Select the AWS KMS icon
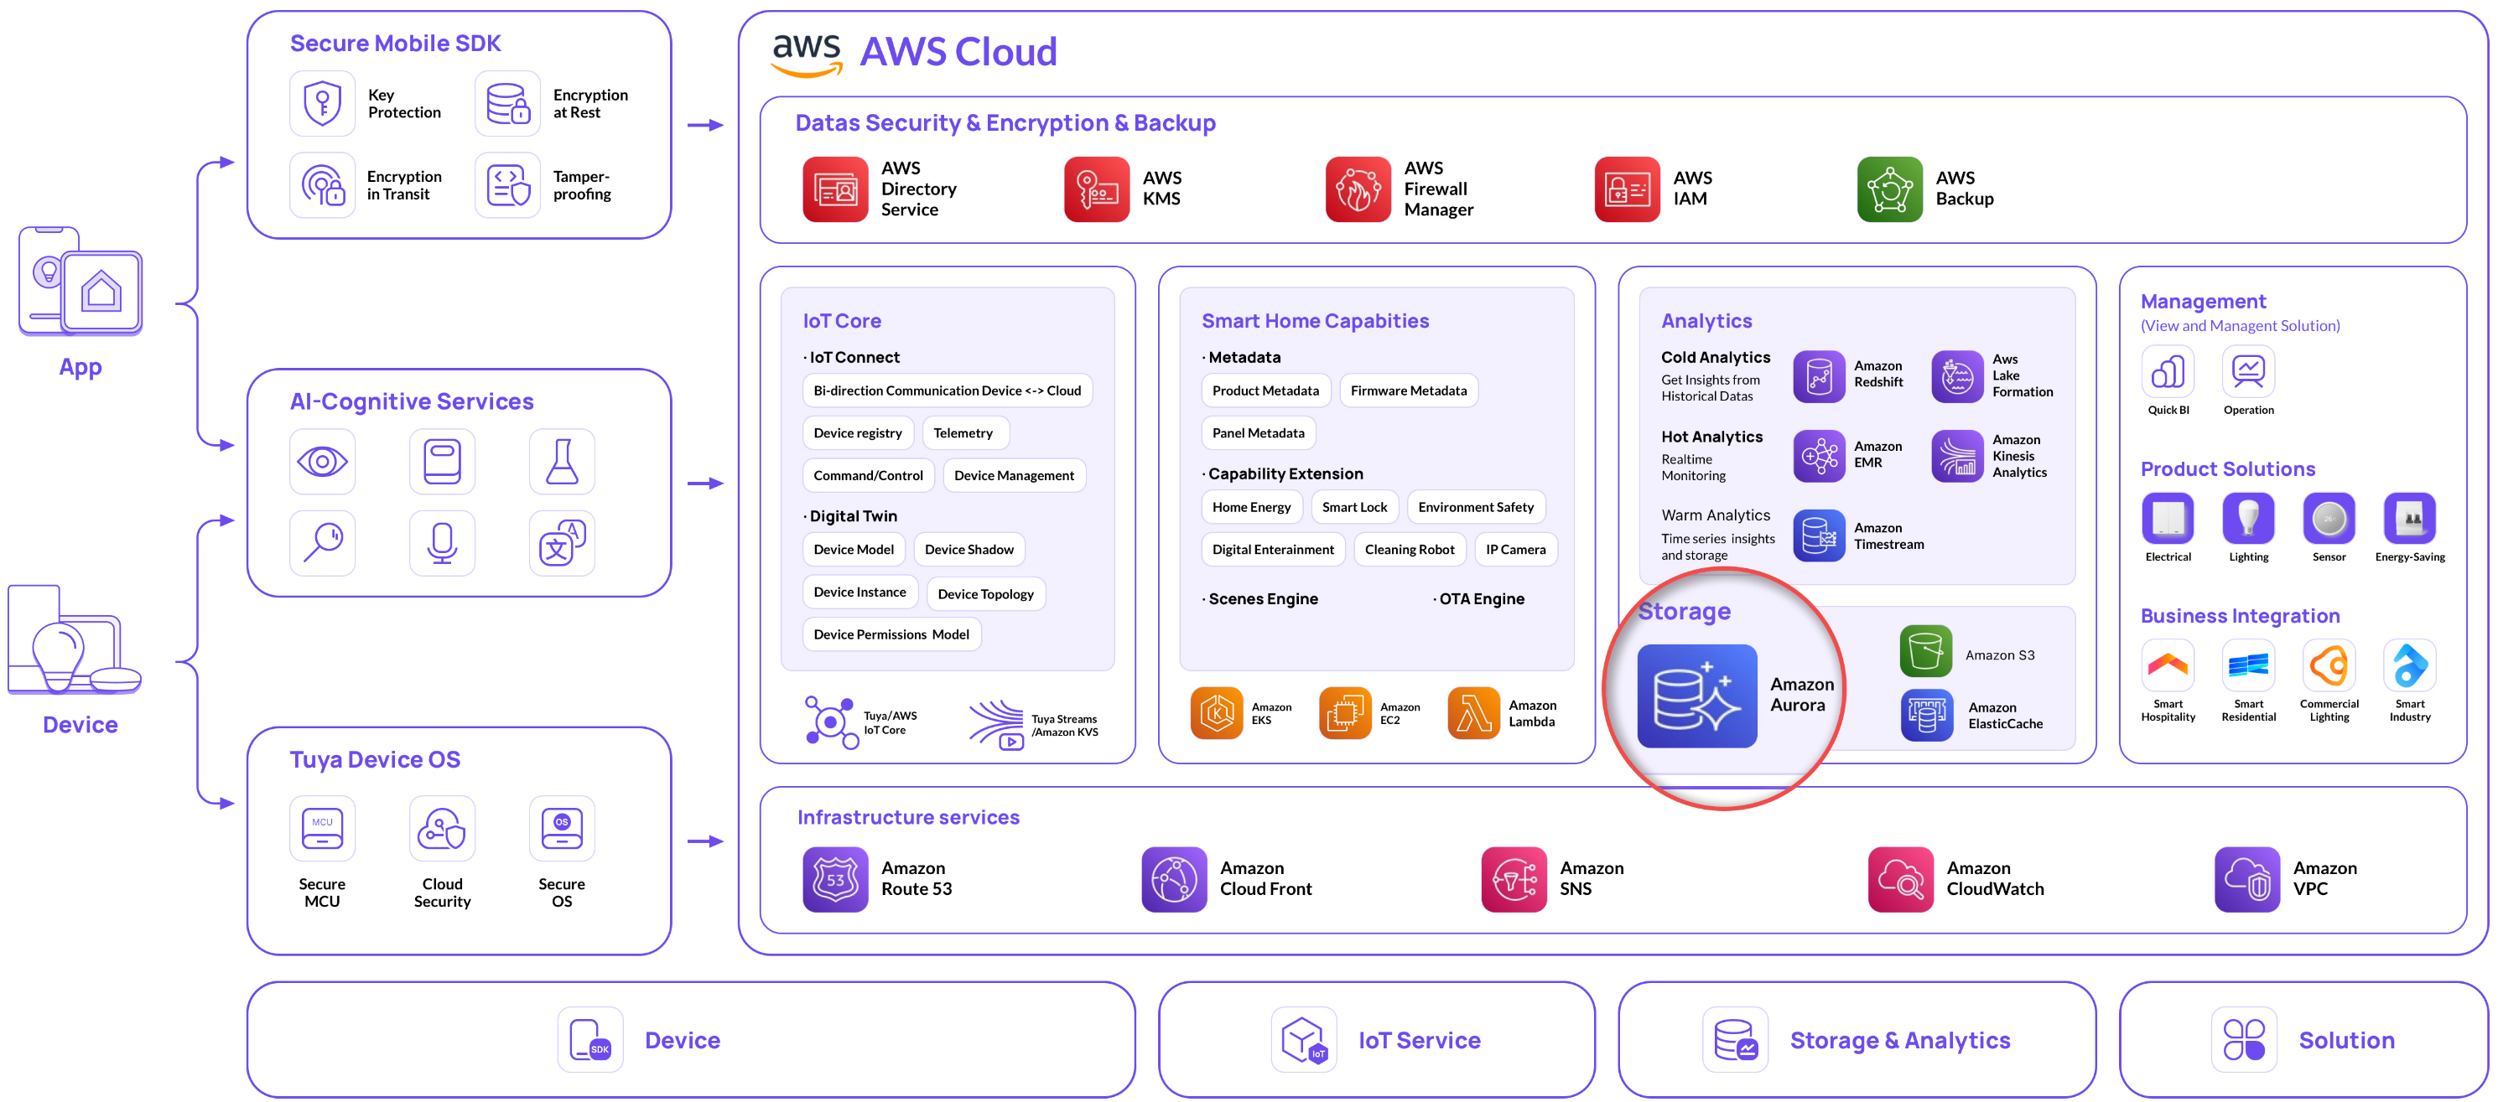The width and height of the screenshot is (2498, 1102). tap(1096, 189)
